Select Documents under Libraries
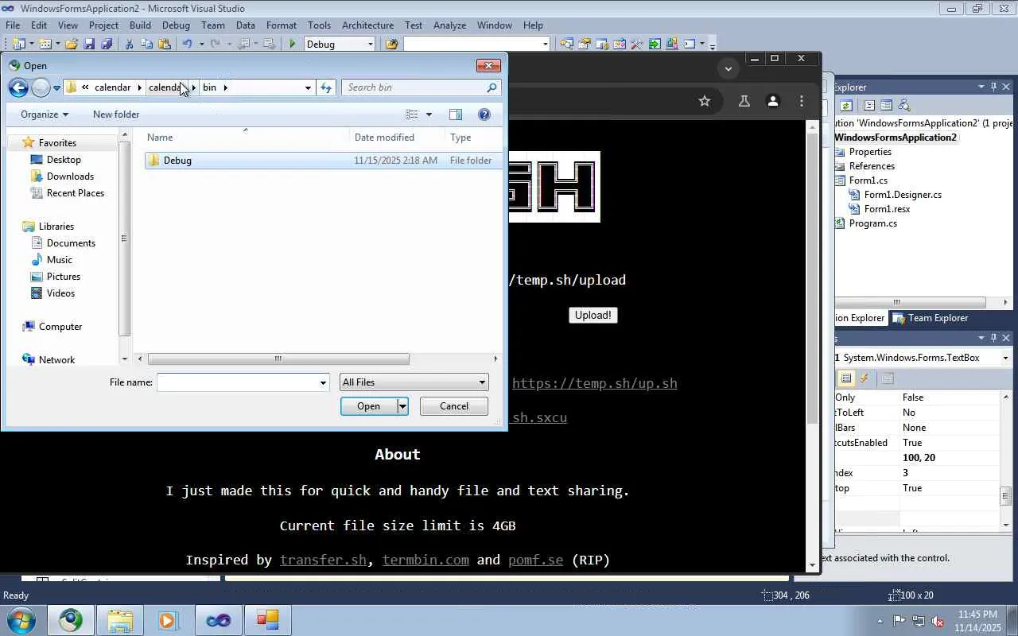This screenshot has width=1018, height=636. (x=71, y=243)
